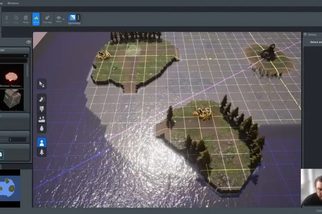322x214 pixels.
Task: Select the water droplet tool
Action: pyautogui.click(x=42, y=128)
